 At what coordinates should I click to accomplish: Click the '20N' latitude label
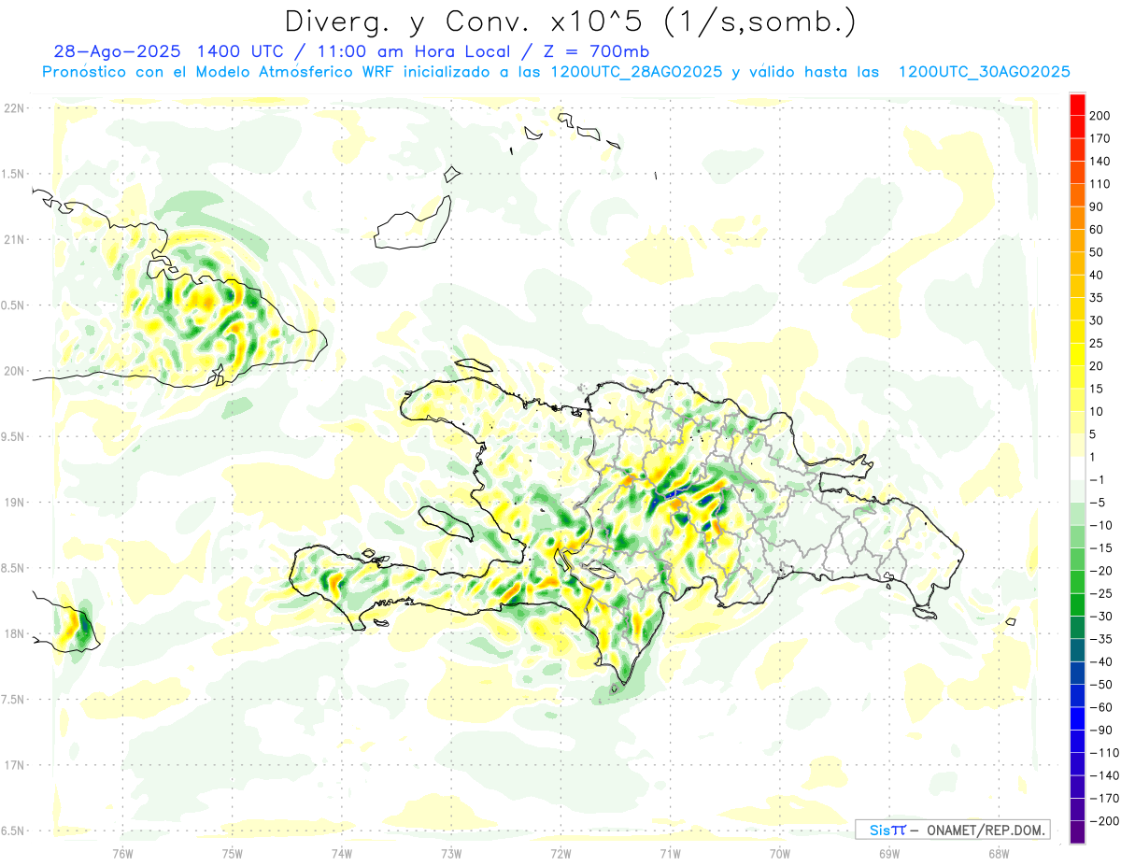13,371
